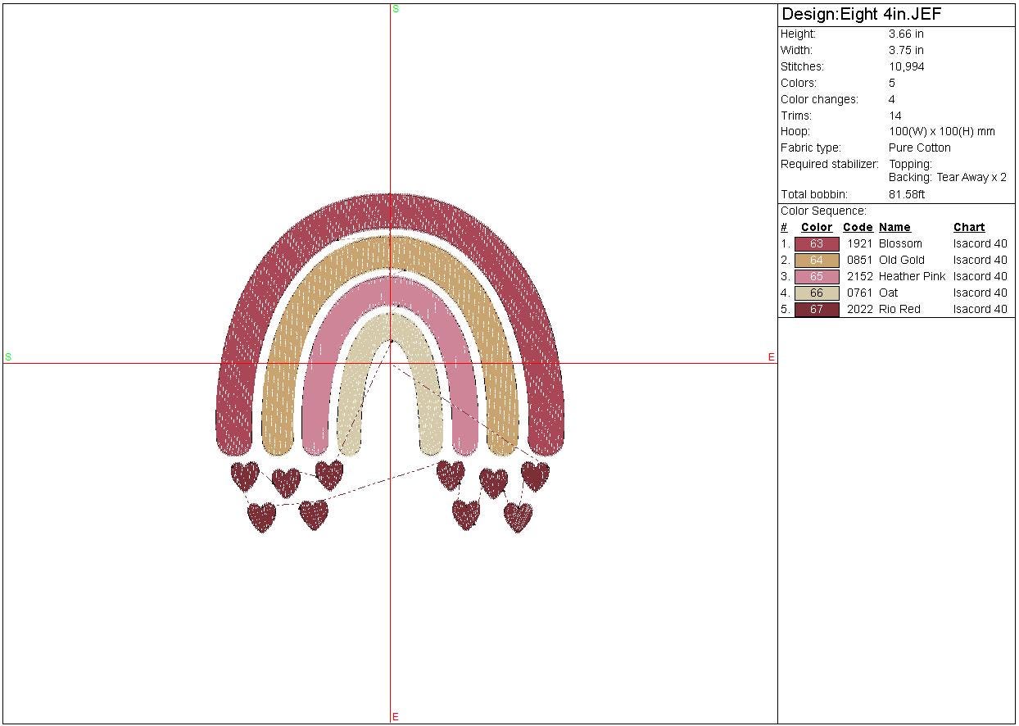Viewport: 1019px width, 726px height.
Task: Click the green S marker at top of canvas
Action: tap(396, 9)
